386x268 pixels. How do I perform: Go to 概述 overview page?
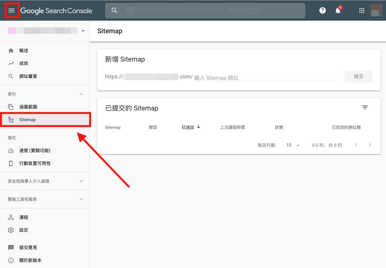(24, 51)
